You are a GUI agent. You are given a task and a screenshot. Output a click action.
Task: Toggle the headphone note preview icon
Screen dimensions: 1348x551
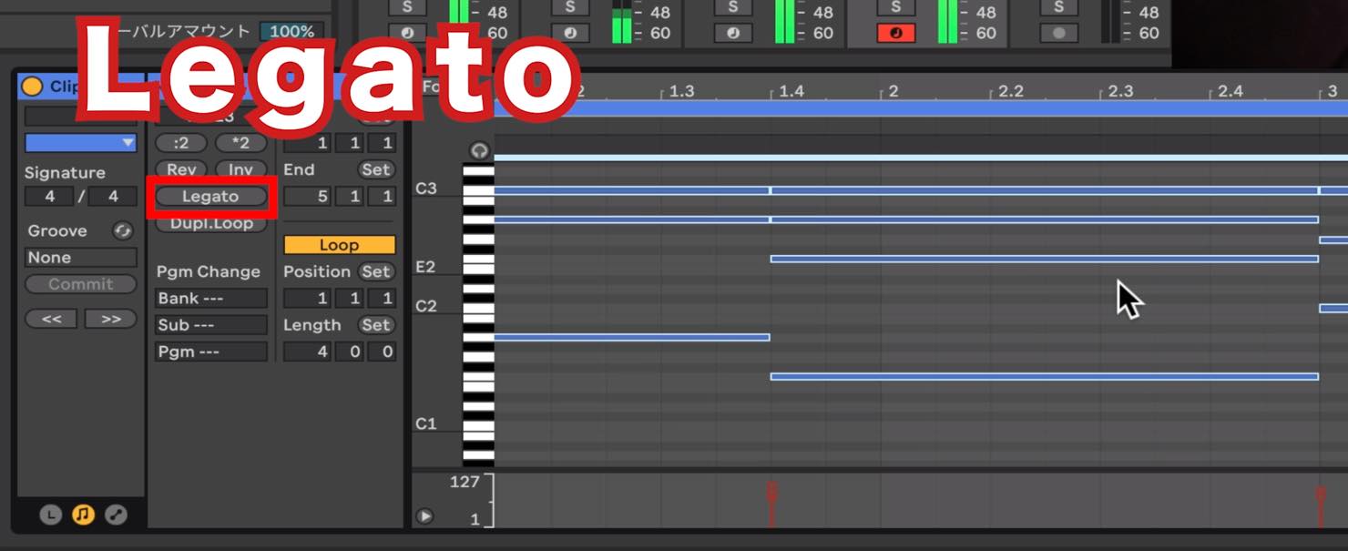[479, 150]
